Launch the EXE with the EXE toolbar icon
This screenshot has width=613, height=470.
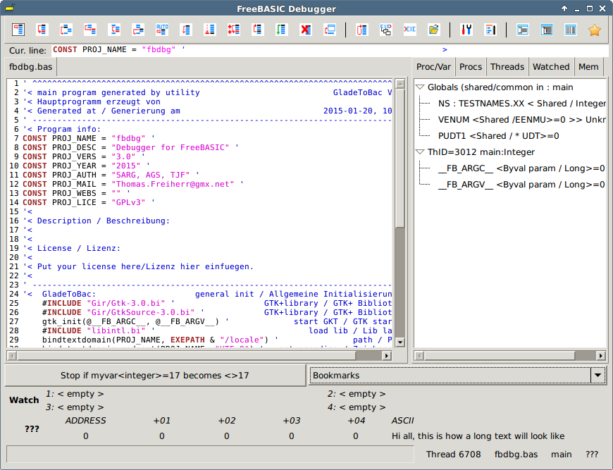point(387,30)
